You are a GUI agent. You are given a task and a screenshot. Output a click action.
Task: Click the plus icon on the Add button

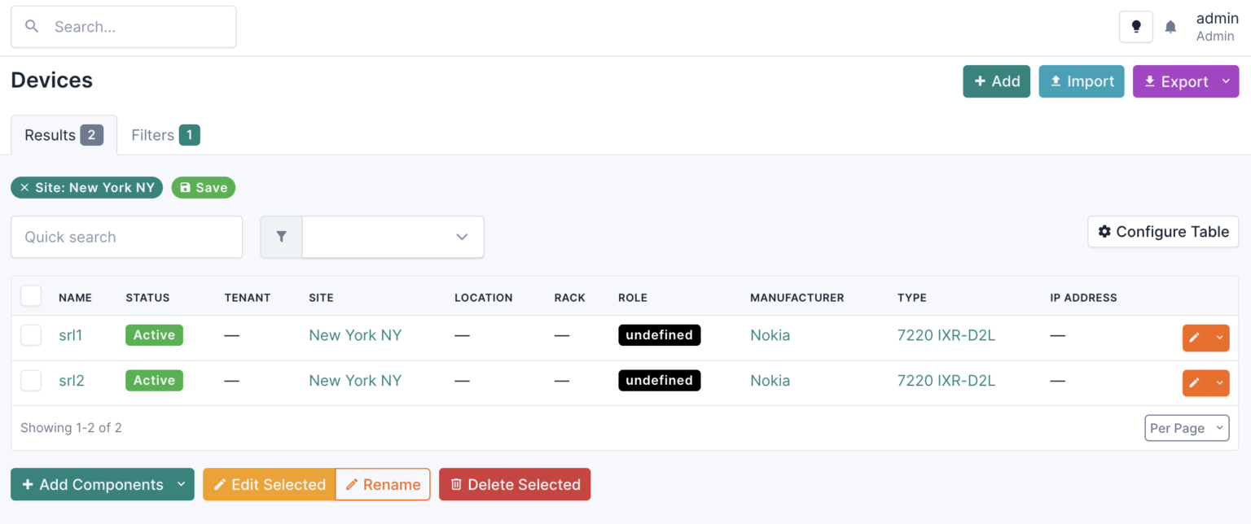tap(981, 81)
